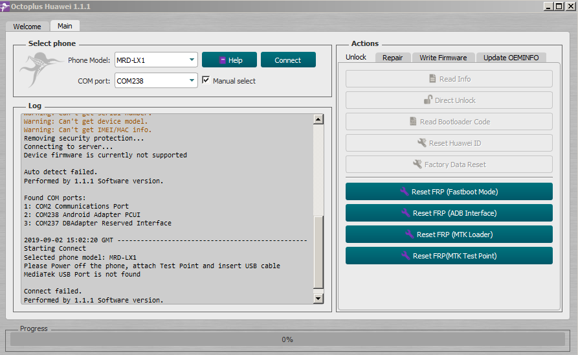Click wrench icon on Reset FRP (MTK Loader)
Screen dimensions: 578x355
click(x=410, y=234)
